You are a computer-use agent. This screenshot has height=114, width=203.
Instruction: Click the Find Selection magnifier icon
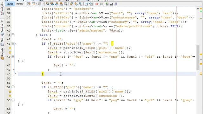[x=48, y=4]
